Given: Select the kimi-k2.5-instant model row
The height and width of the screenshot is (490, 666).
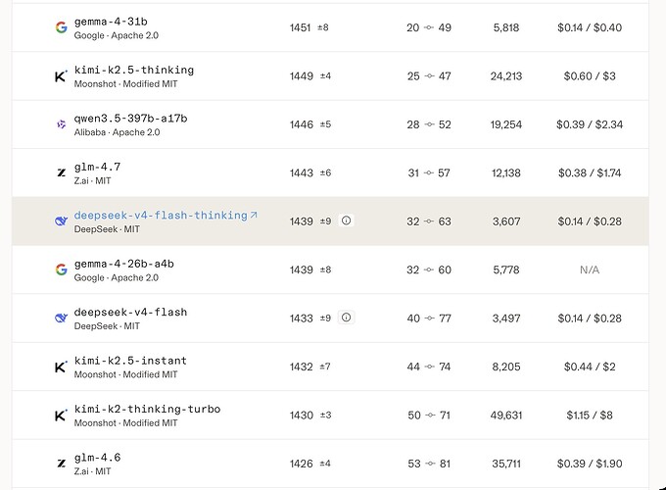Looking at the screenshot, I should pos(330,367).
